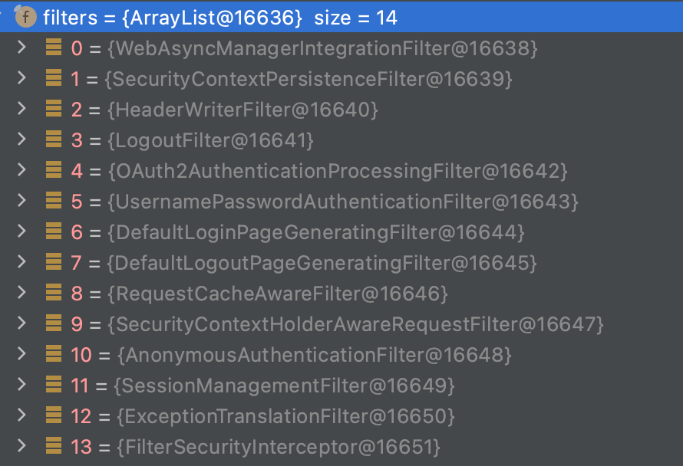Click the element icon for FilterSecurityInterceptor
The height and width of the screenshot is (466, 683).
[x=54, y=445]
